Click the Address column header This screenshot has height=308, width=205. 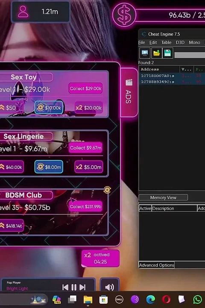[159, 69]
